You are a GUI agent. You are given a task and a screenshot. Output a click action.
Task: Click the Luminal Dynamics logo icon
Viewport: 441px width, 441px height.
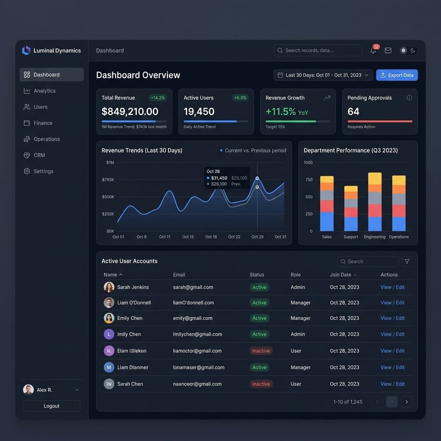click(26, 51)
